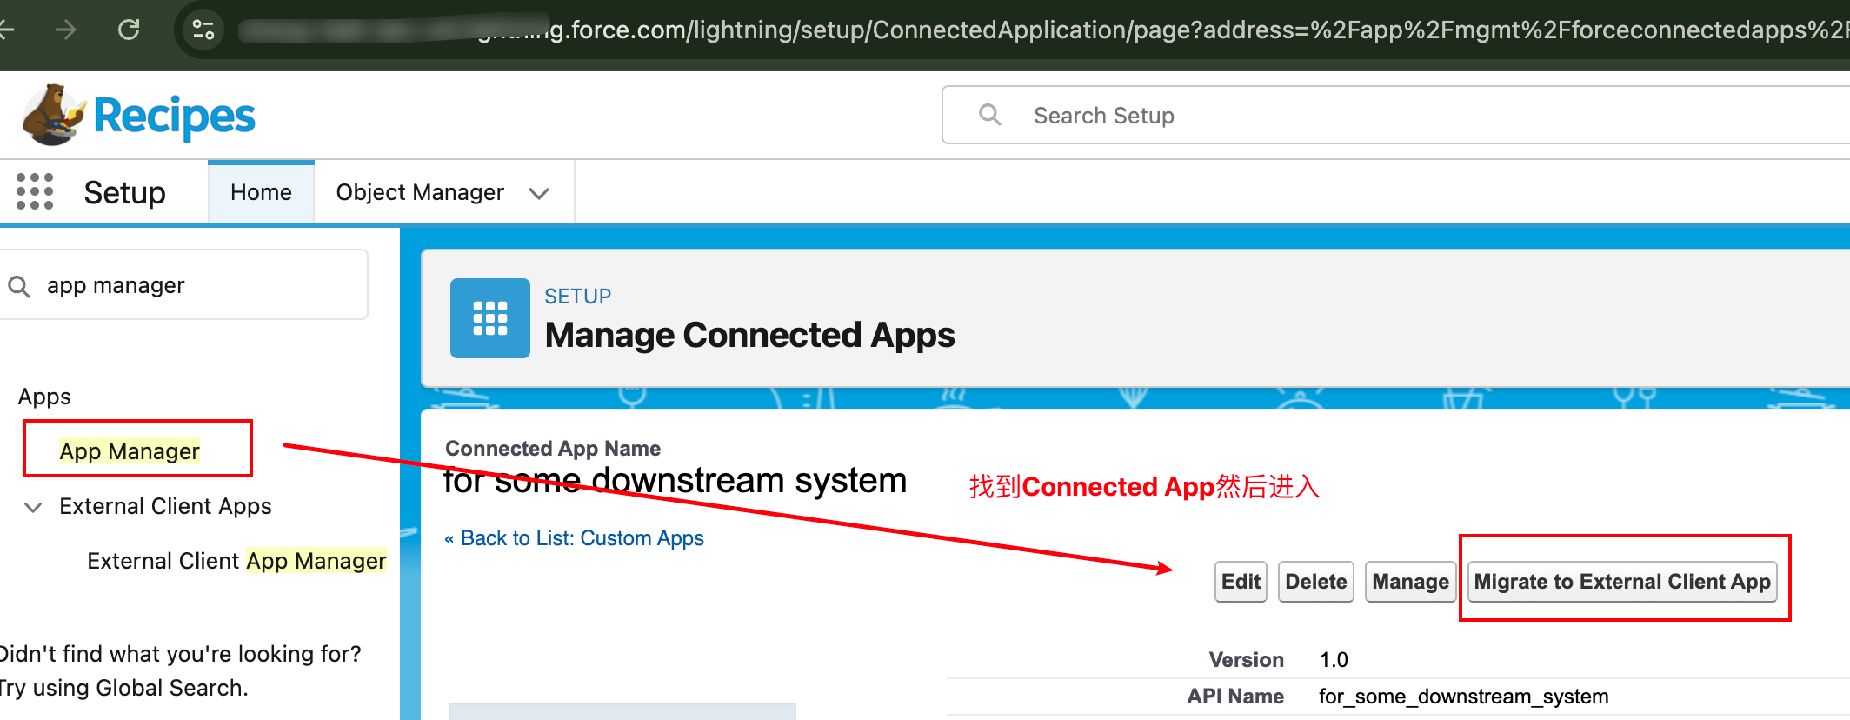Reload the page with the refresh icon
This screenshot has height=720, width=1850.
pyautogui.click(x=129, y=30)
